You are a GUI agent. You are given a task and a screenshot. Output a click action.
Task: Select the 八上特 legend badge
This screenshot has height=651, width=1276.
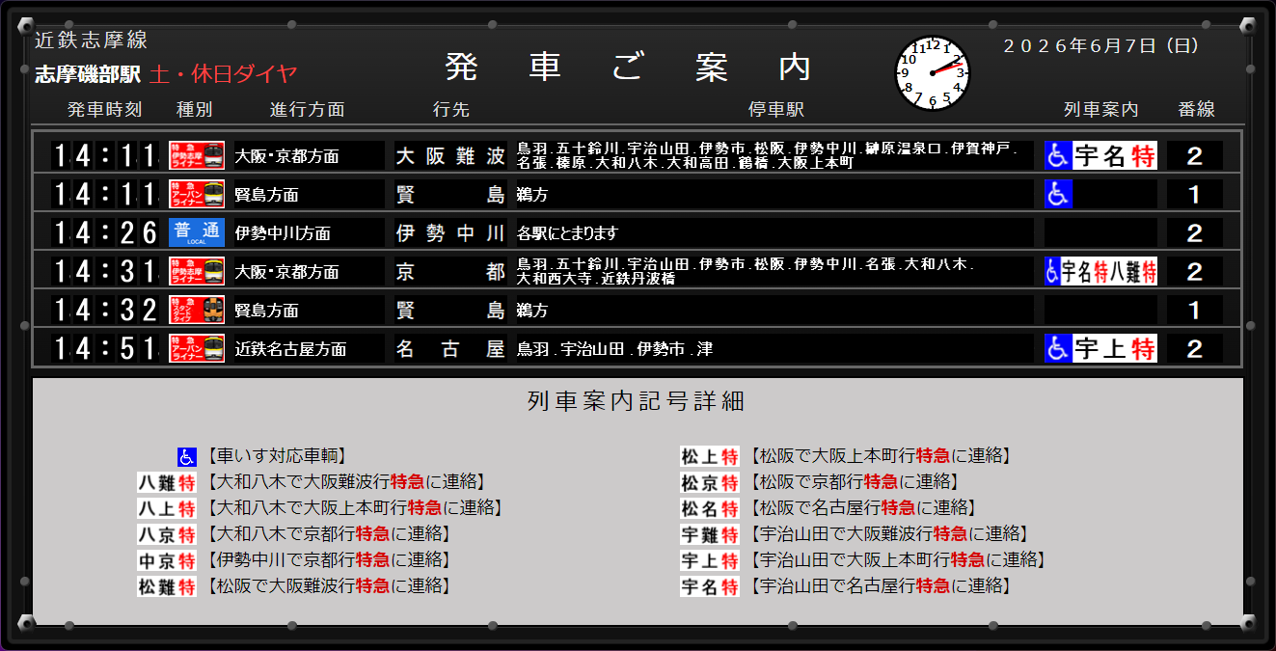pos(167,508)
